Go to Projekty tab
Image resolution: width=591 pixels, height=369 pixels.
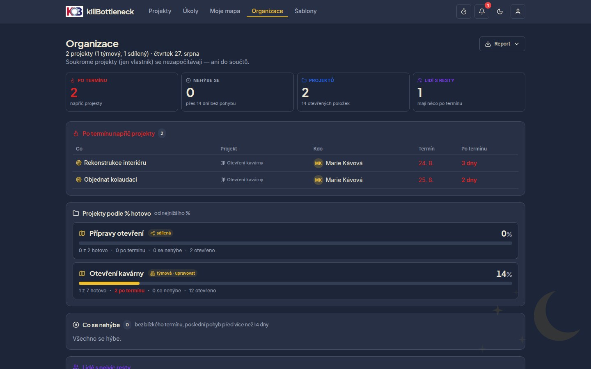point(160,11)
